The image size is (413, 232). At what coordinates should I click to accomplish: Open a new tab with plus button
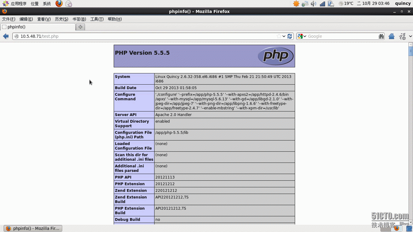[x=80, y=27]
